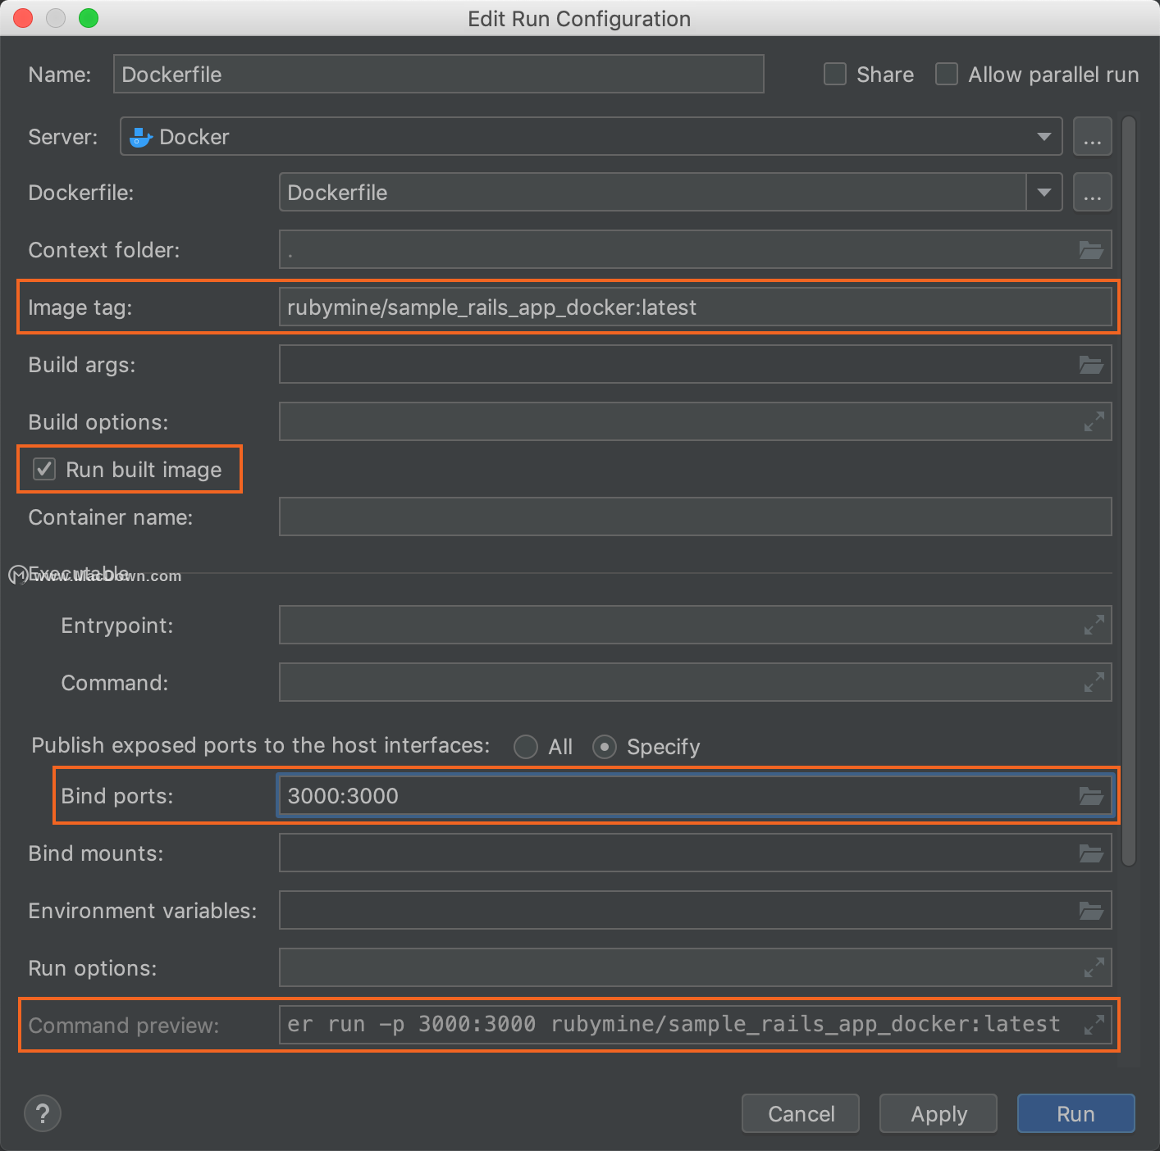Enable the Share checkbox
Screen dimensions: 1160x1151
click(x=835, y=75)
